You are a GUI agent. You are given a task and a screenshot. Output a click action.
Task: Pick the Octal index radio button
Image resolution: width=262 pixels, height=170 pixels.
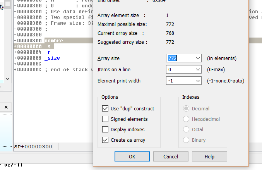(x=186, y=130)
